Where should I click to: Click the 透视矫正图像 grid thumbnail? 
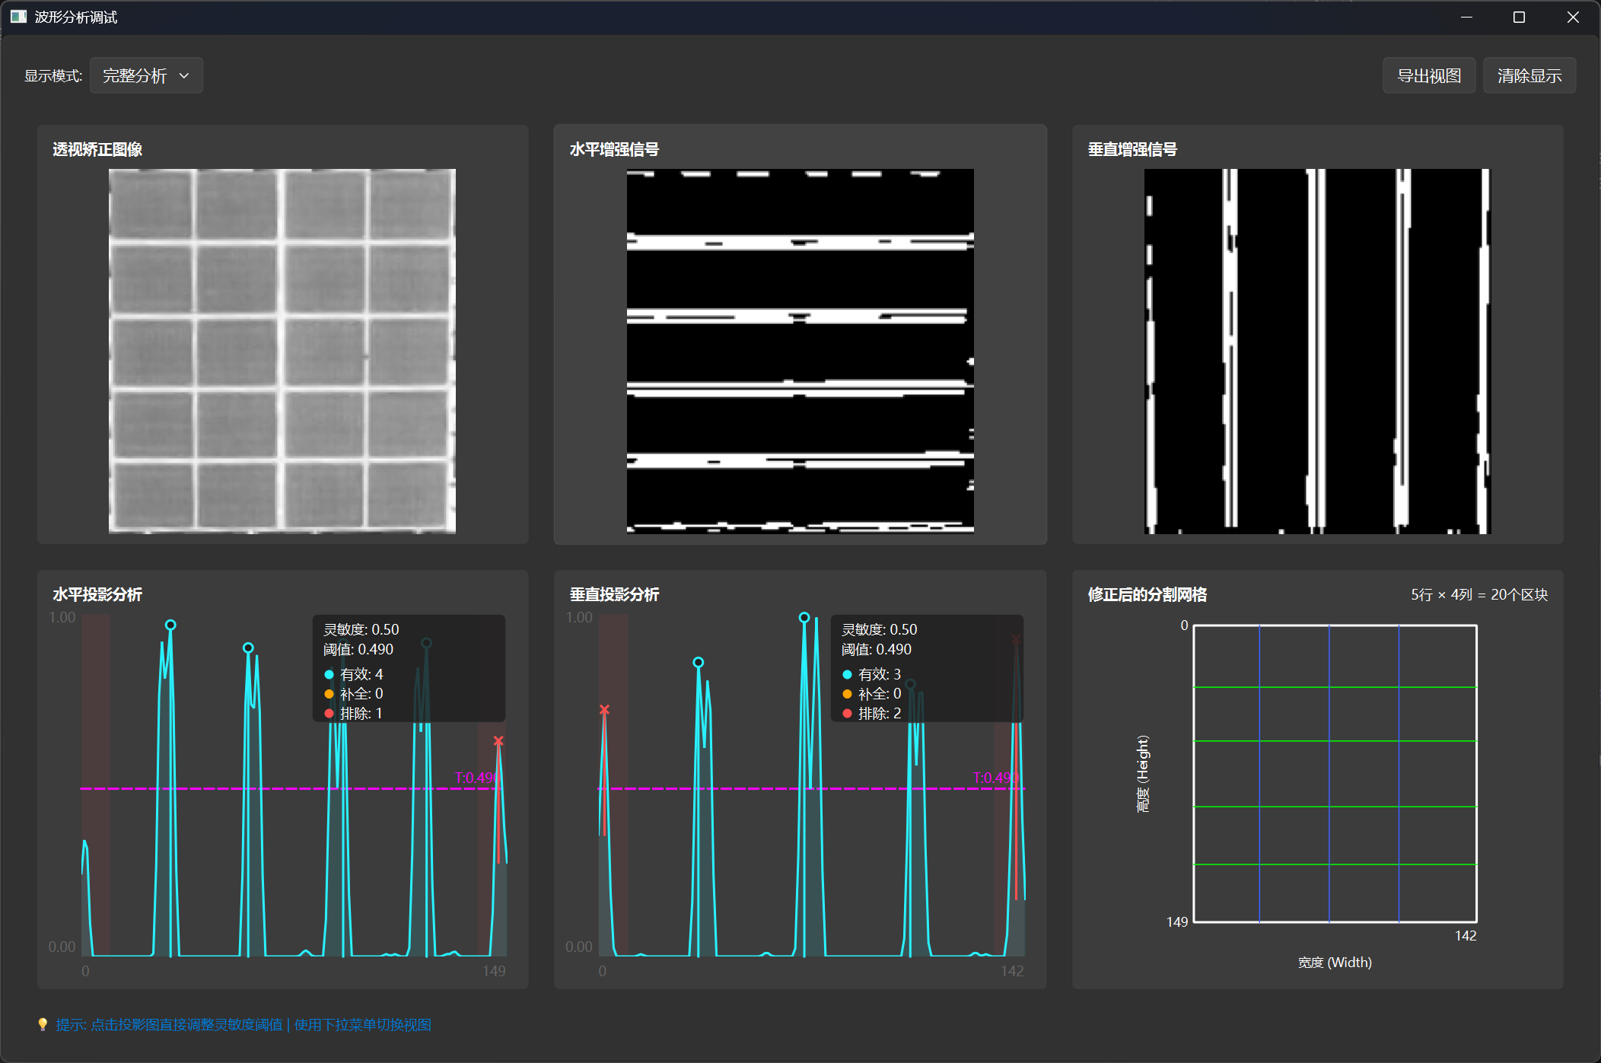[282, 351]
